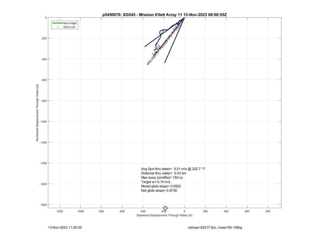Click the Northward Displacement y-axis label

[x=37, y=113]
